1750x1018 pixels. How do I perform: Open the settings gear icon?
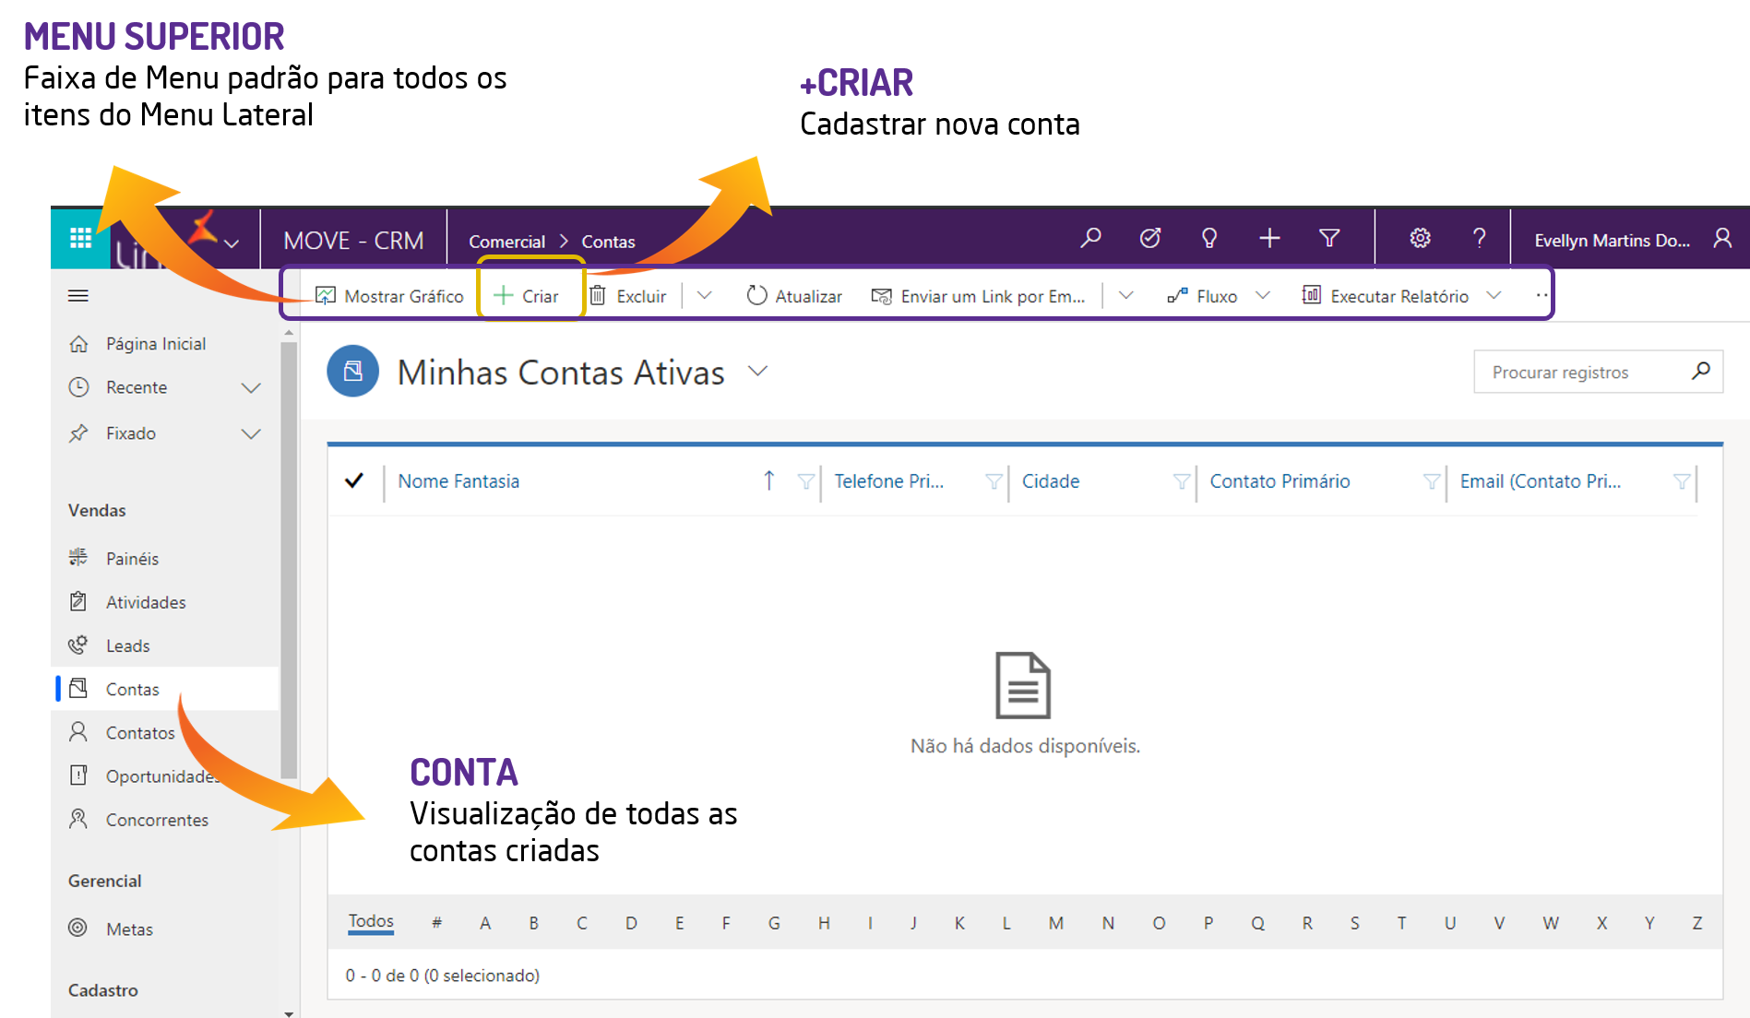[1420, 239]
